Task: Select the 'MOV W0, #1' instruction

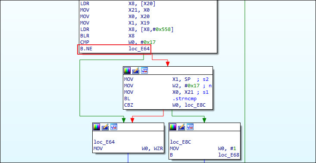Action: [203, 149]
